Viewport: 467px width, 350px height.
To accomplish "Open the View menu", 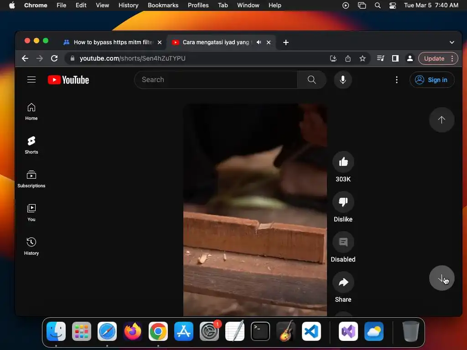I will pyautogui.click(x=102, y=5).
